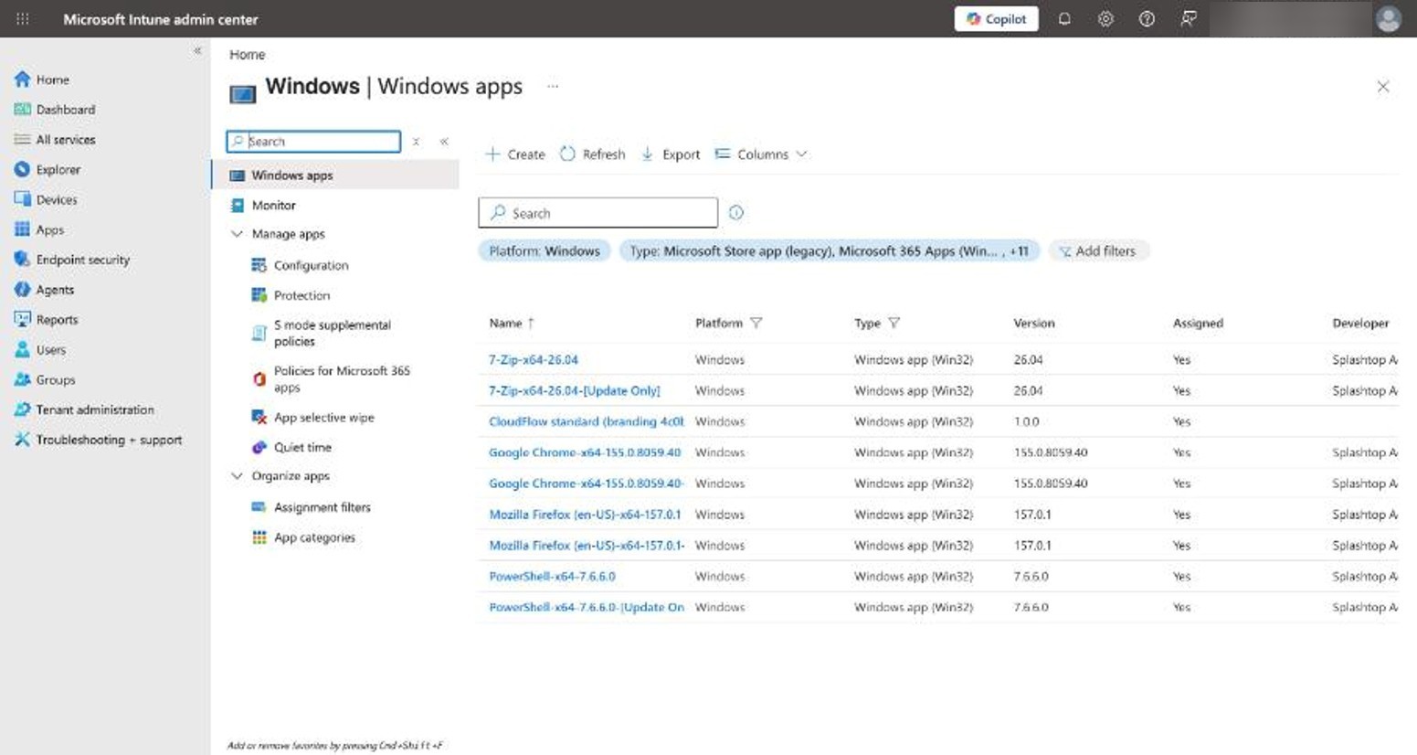Create a new Windows app
Image resolution: width=1417 pixels, height=755 pixels.
pyautogui.click(x=515, y=154)
